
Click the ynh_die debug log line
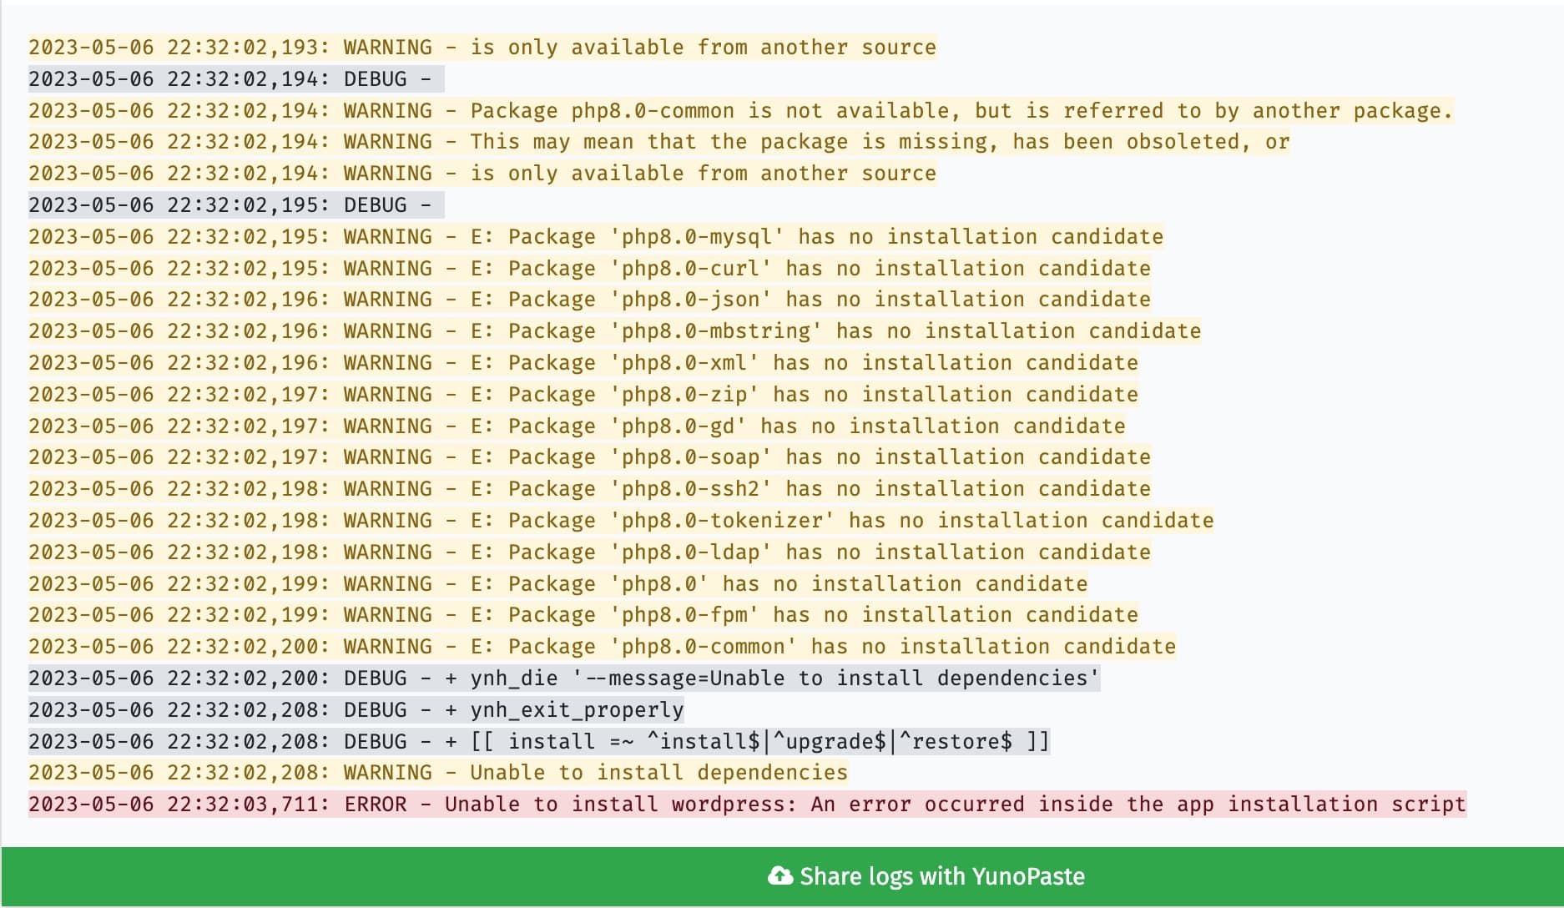click(564, 678)
